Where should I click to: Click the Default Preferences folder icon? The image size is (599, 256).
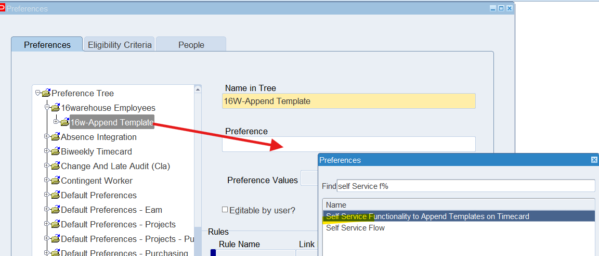coord(55,196)
